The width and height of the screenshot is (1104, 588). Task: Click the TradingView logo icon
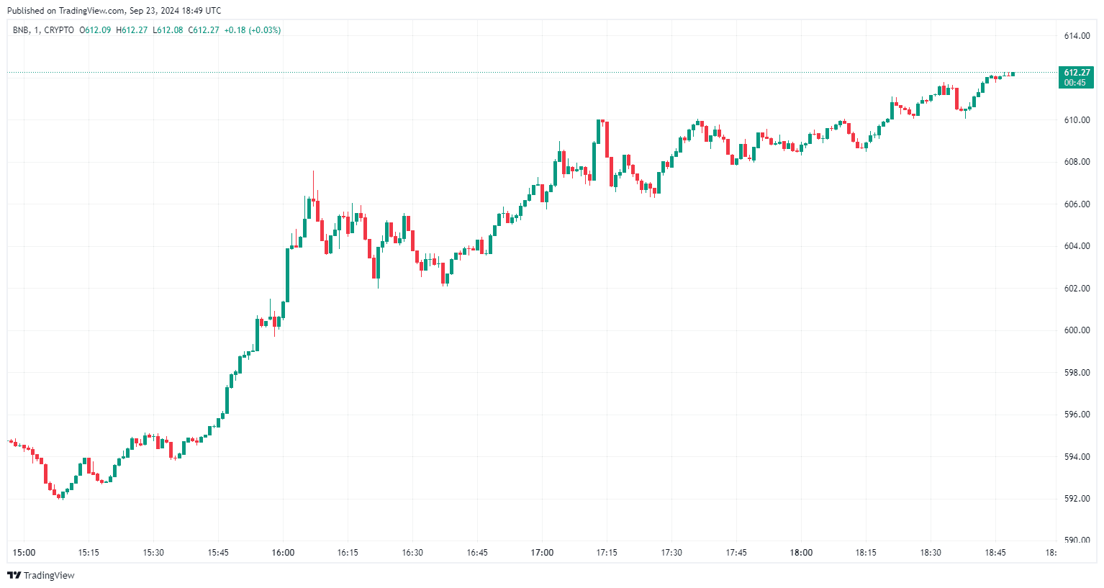coord(14,575)
